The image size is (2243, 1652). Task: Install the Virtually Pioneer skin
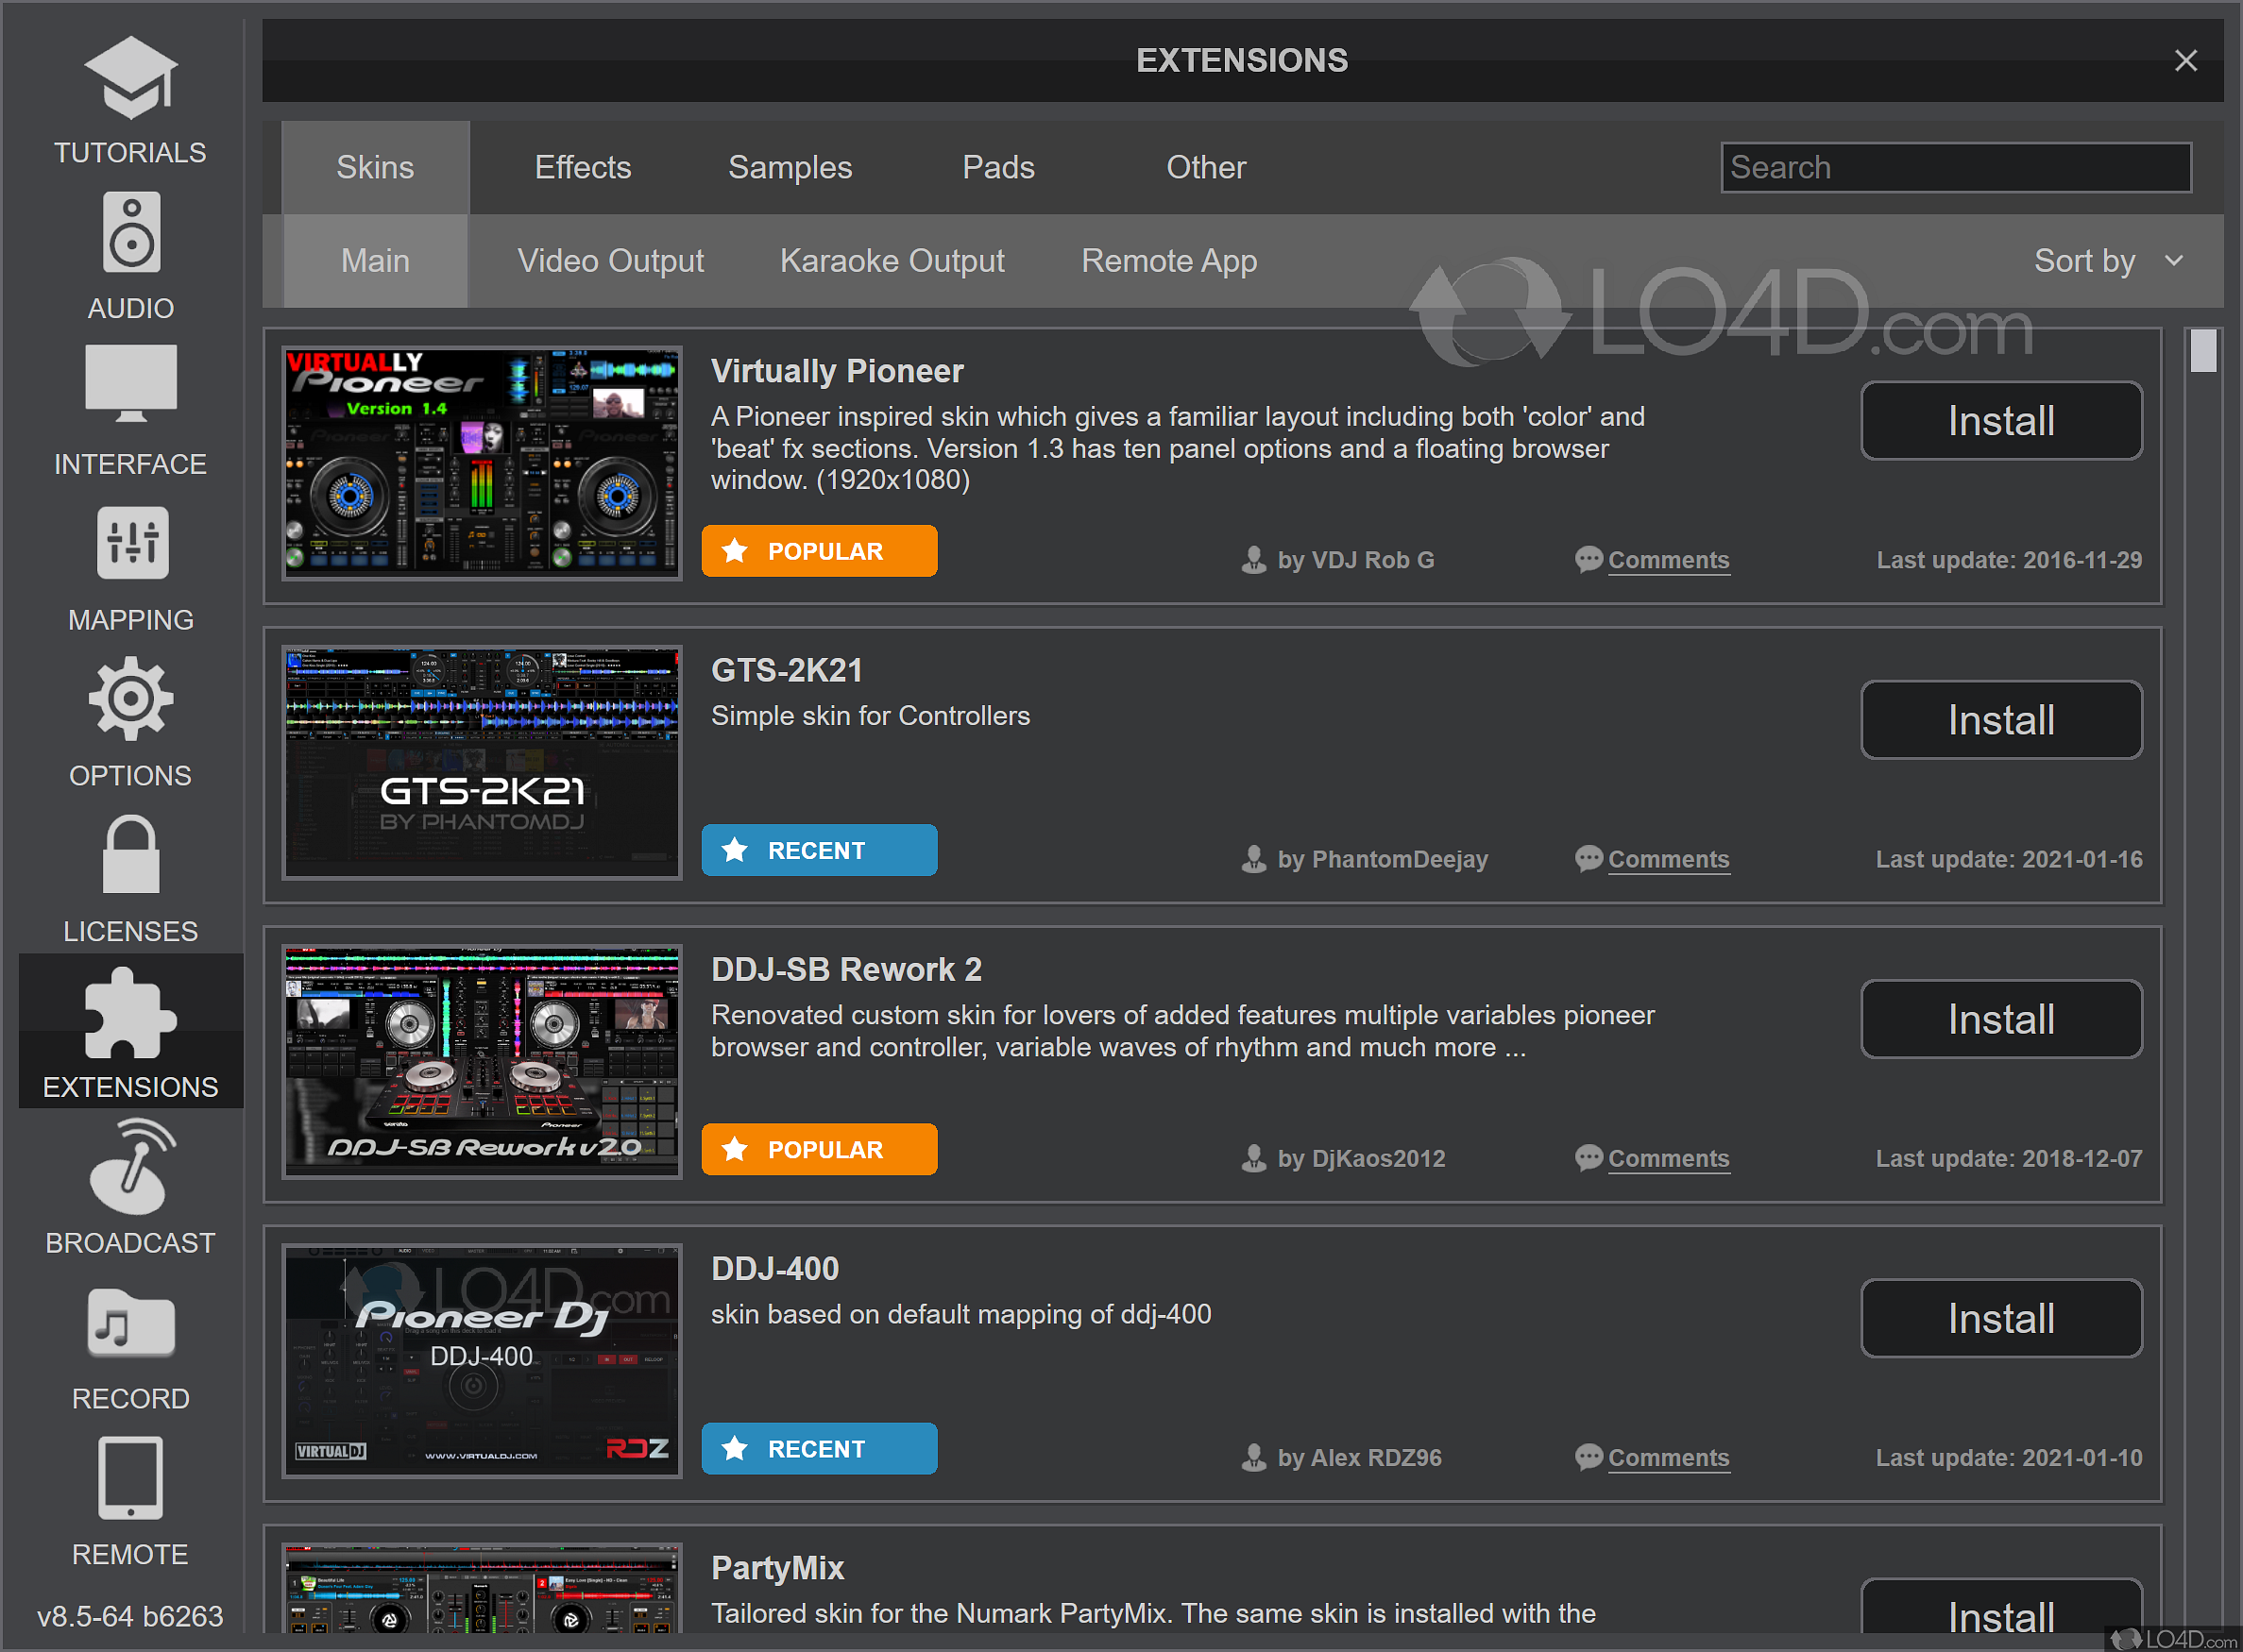coord(2000,420)
